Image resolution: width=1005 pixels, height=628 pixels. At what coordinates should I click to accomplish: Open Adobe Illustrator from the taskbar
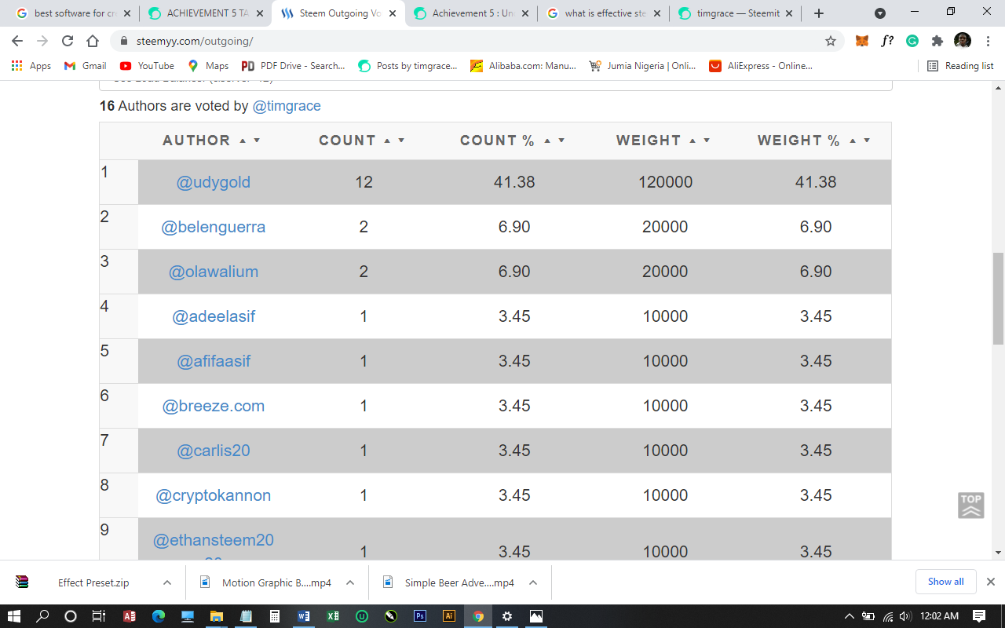[448, 616]
